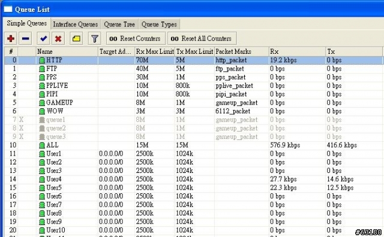
Task: Click the green queue icon beside User1
Action: point(42,154)
